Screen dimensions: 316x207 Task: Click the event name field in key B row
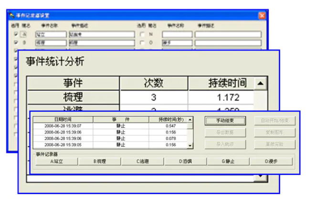(51, 43)
